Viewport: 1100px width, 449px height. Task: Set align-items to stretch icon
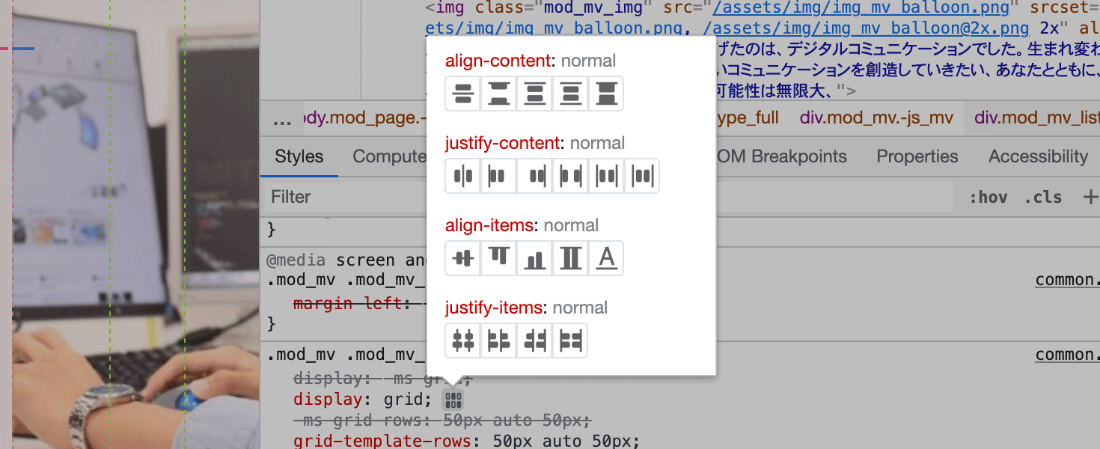571,258
